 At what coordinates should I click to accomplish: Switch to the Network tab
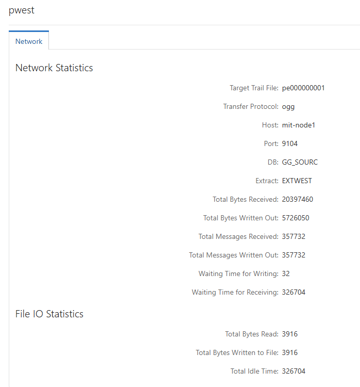pyautogui.click(x=29, y=41)
